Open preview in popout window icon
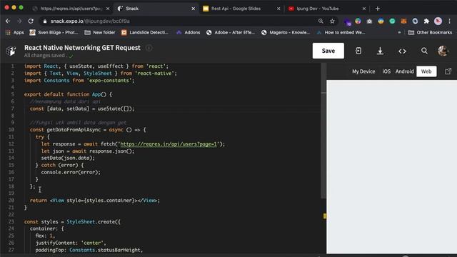This screenshot has width=457, height=257. coord(448,71)
